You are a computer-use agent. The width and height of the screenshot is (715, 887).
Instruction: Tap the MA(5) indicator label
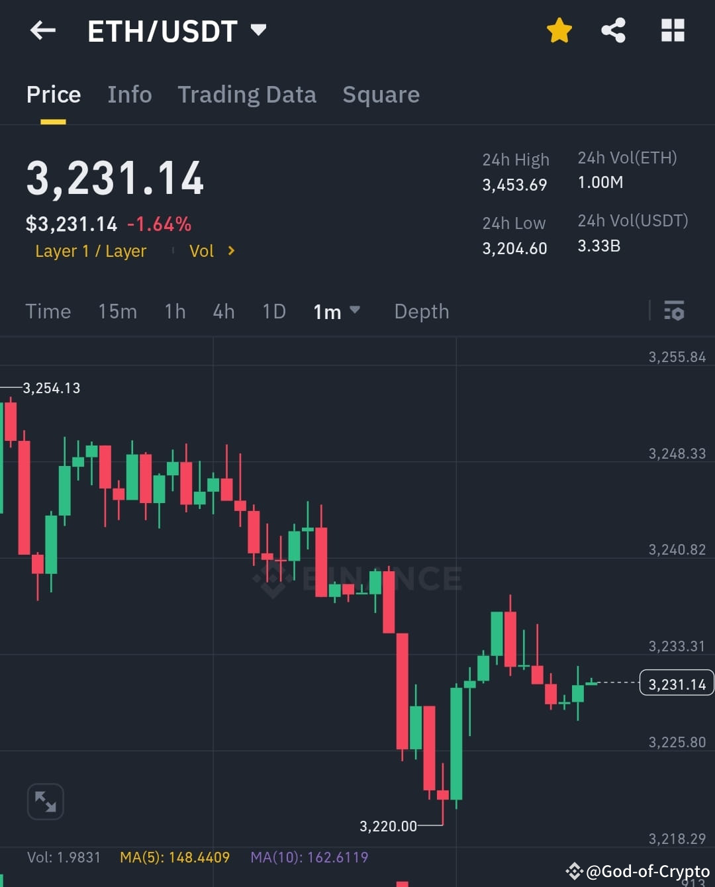tap(175, 857)
